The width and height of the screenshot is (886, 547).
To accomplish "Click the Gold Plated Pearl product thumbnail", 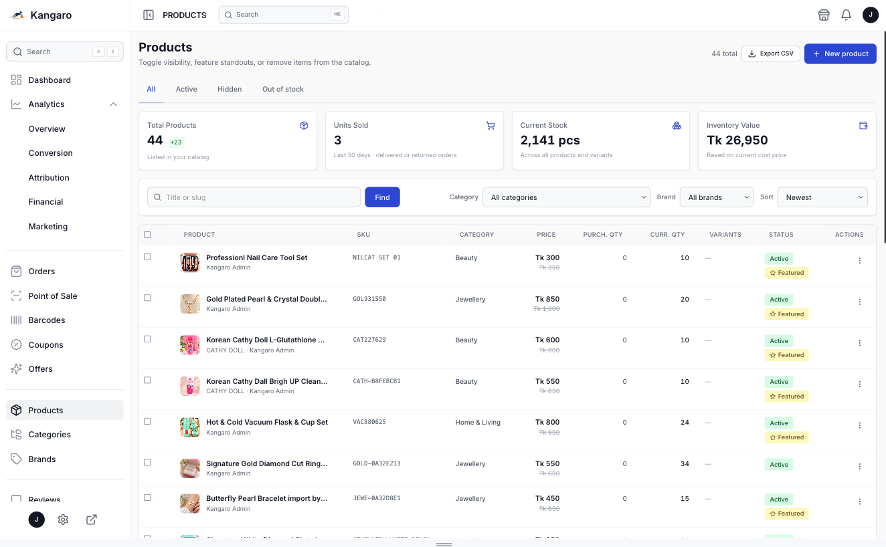I will 190,304.
